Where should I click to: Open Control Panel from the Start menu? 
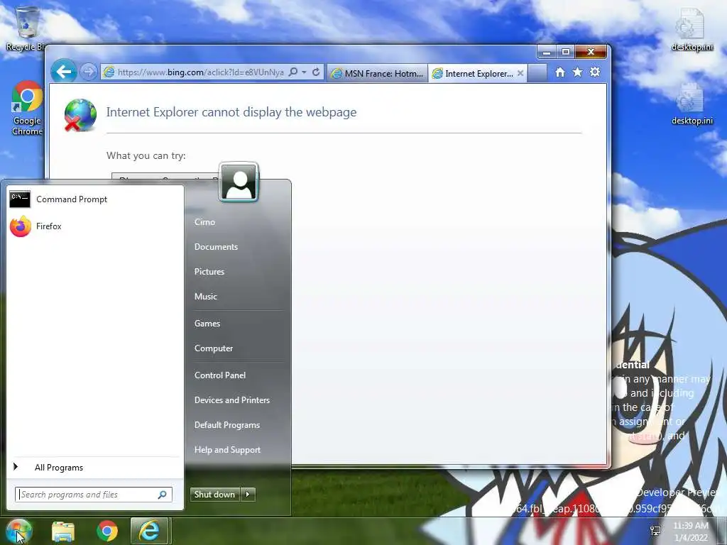pyautogui.click(x=220, y=375)
